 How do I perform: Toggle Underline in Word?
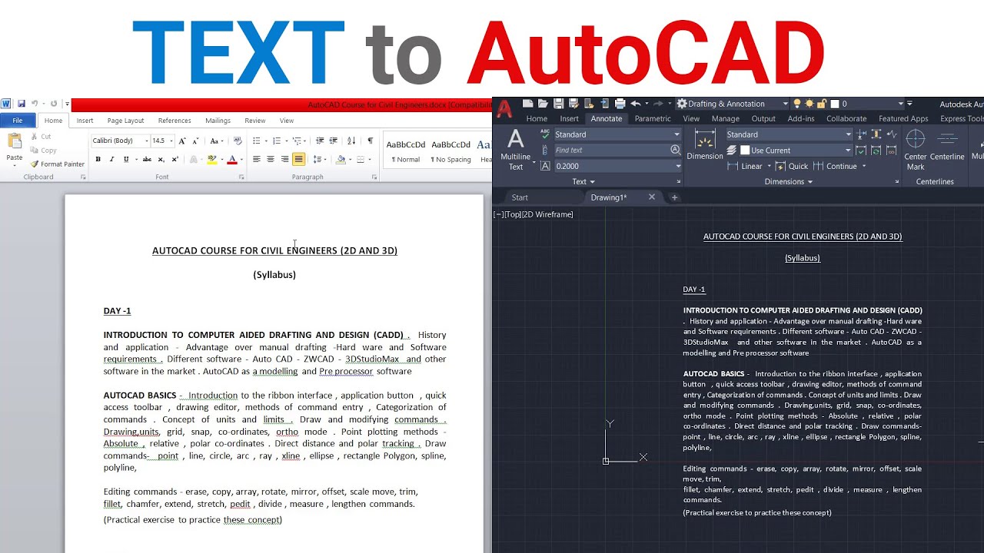pyautogui.click(x=125, y=159)
